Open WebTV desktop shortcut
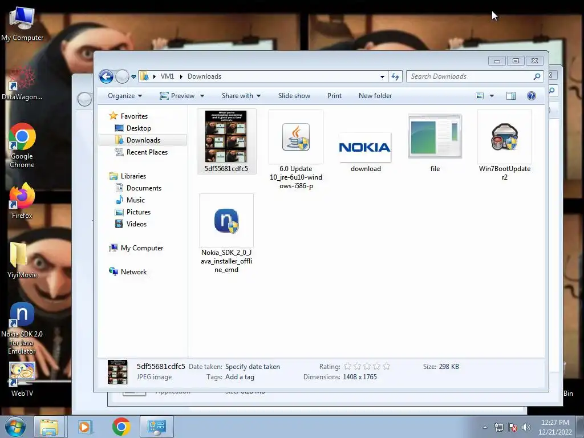584x438 pixels. [22, 379]
